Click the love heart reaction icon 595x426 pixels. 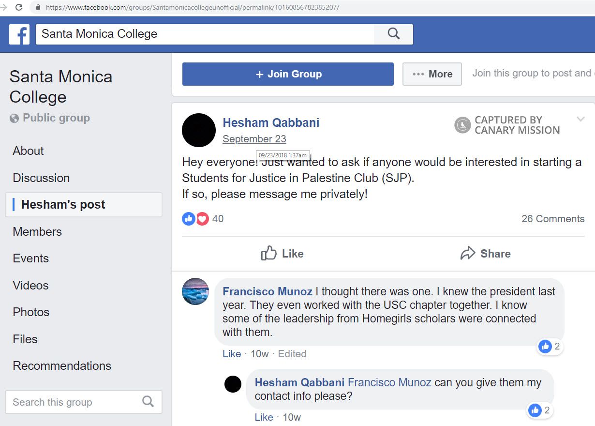202,219
